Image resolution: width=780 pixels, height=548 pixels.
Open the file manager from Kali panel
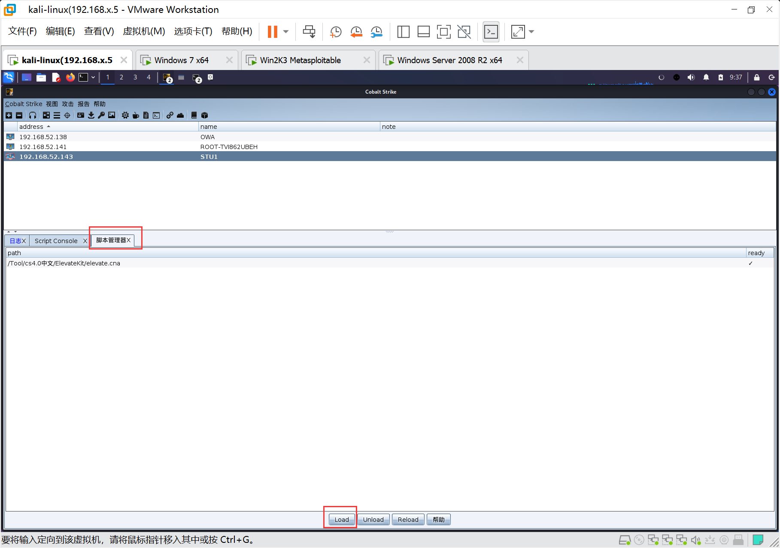coord(41,77)
